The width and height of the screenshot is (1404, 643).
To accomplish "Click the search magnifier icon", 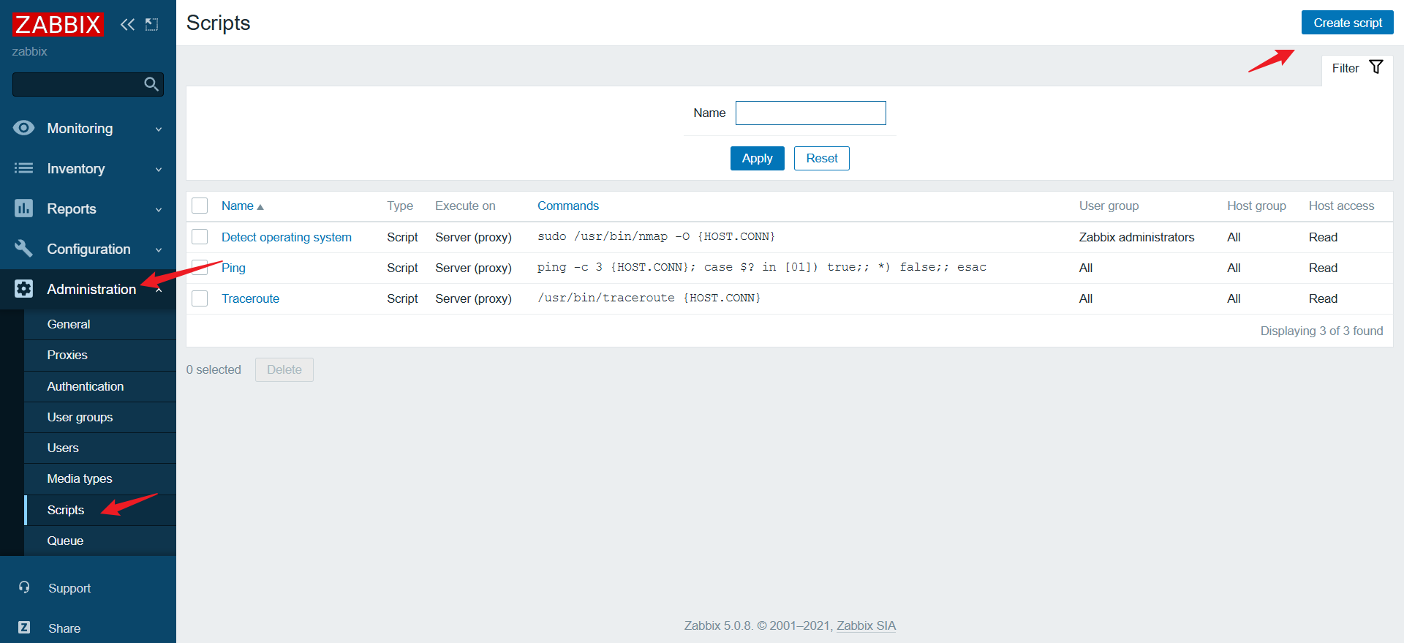I will [151, 84].
